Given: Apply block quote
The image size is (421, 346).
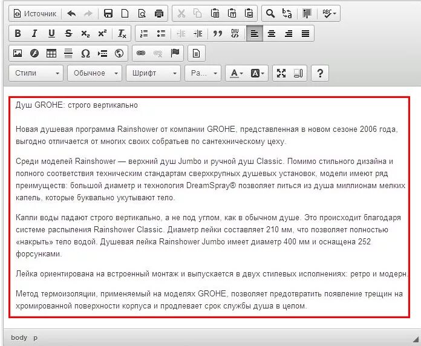Looking at the screenshot, I should pyautogui.click(x=218, y=33).
